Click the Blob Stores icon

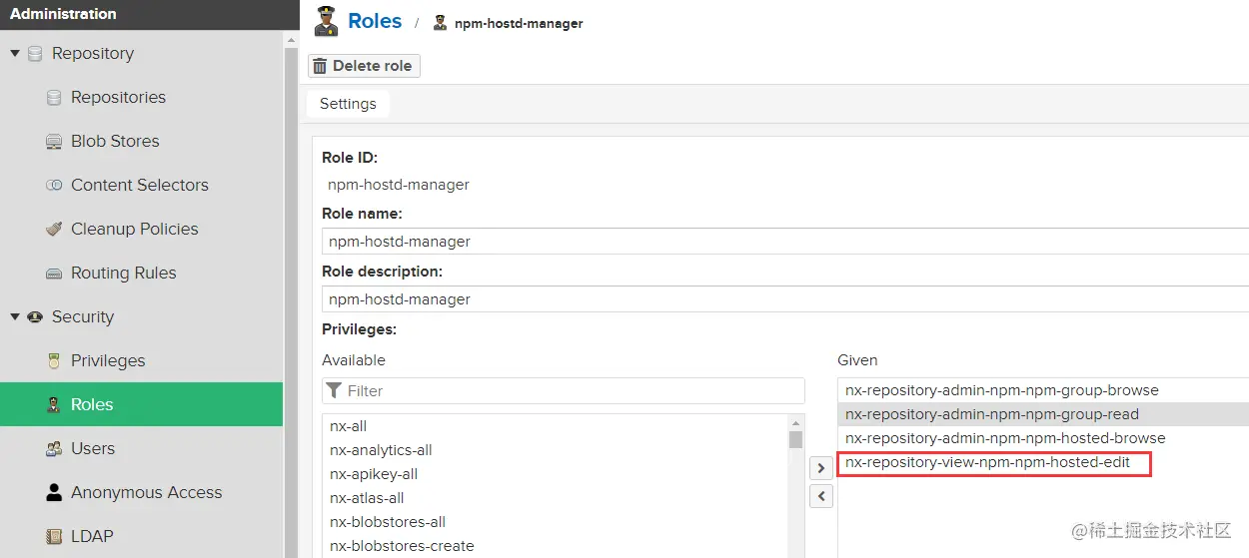coord(54,142)
